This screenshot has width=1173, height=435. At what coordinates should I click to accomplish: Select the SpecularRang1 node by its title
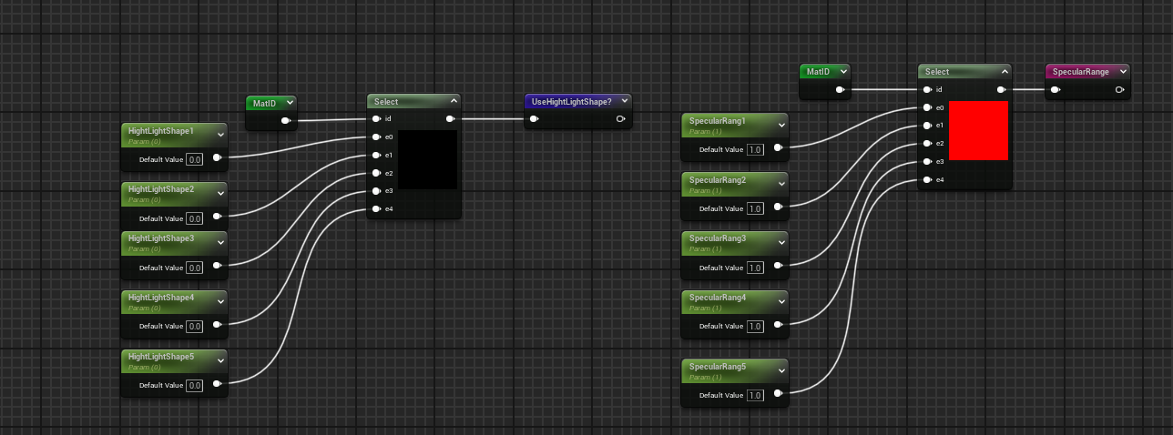pos(718,120)
